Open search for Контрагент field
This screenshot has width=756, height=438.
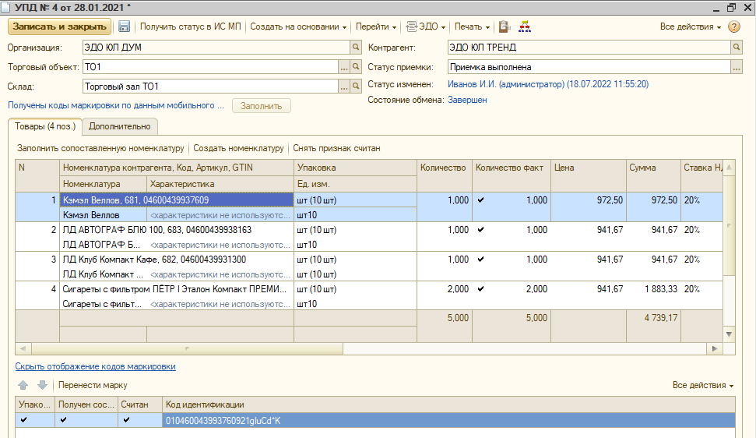coord(737,48)
